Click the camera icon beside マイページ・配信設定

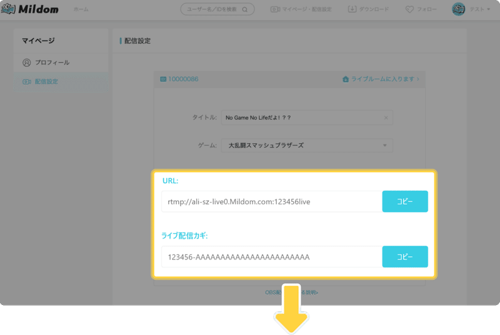275,9
